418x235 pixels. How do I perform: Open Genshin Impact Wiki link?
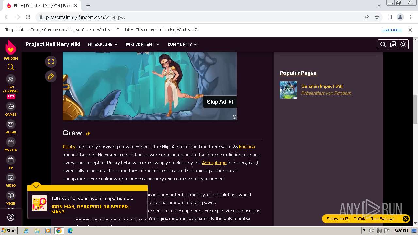click(322, 86)
